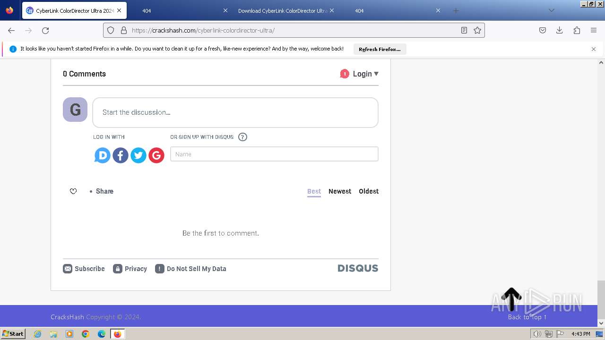Click the Back to Top arrow

(x=511, y=299)
